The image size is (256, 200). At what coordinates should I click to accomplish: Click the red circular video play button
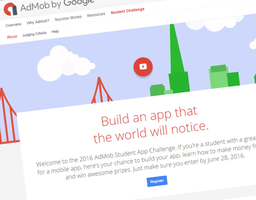[143, 66]
